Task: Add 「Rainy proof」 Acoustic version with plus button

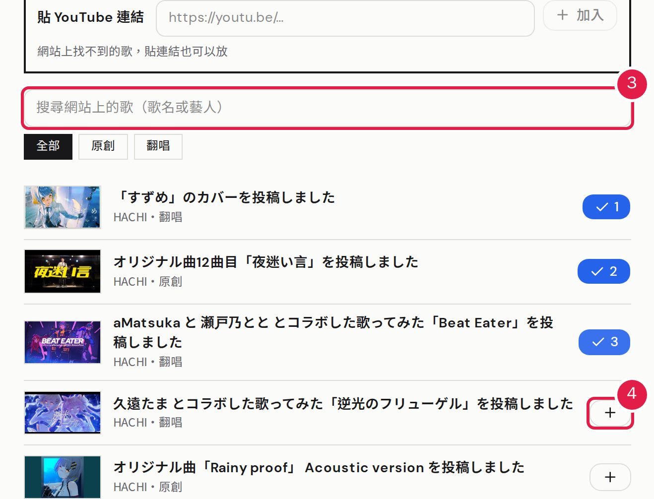Action: 610,477
